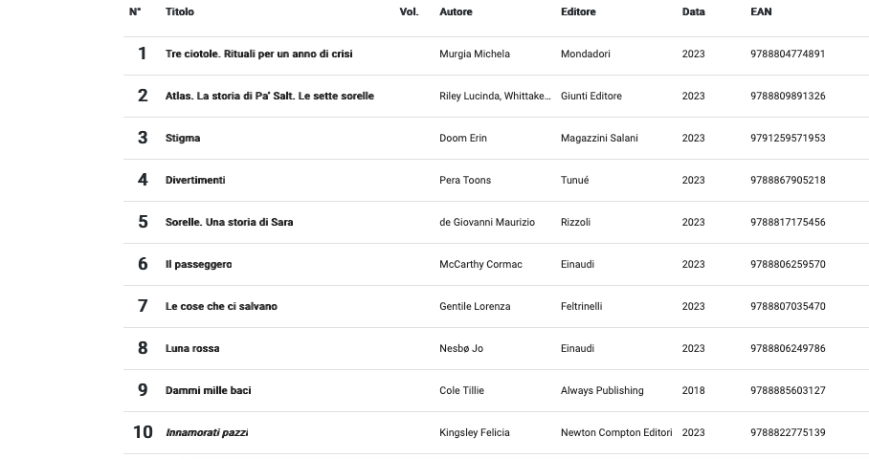The width and height of the screenshot is (869, 459).
Task: Open the book 'Tre ciotole. Rituali per un anno di crisi'
Action: click(x=258, y=55)
